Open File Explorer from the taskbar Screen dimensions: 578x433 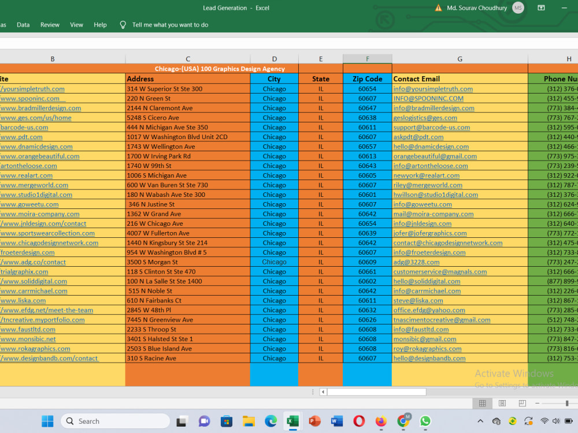(x=249, y=421)
